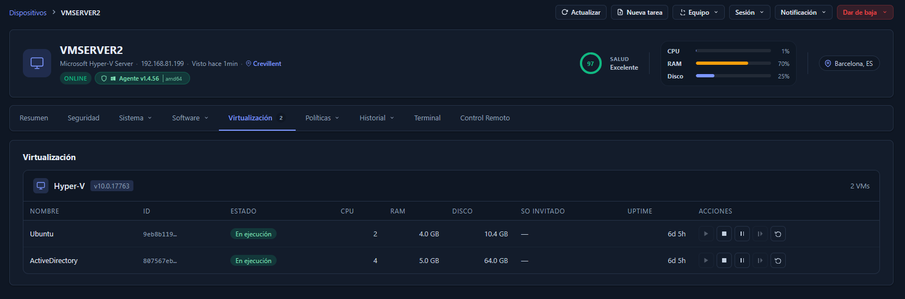
Task: Stop the ActiveDirectory virtual machine
Action: (724, 261)
